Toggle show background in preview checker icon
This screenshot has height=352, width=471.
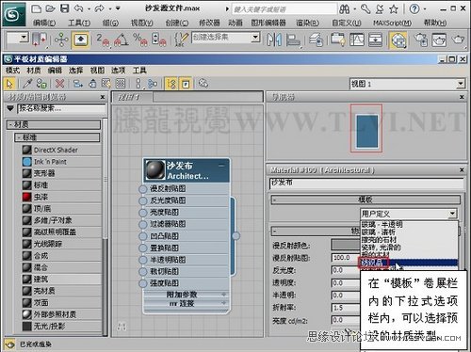pos(121,84)
